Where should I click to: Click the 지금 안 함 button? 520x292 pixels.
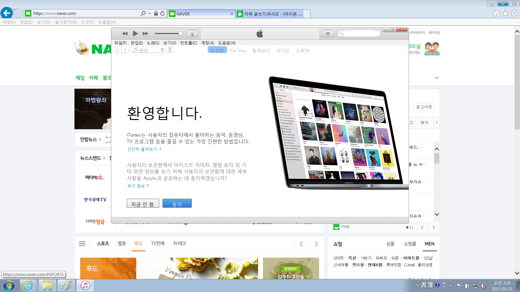pyautogui.click(x=143, y=204)
